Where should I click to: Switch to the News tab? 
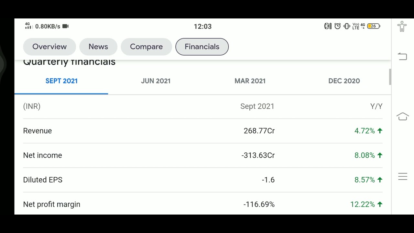point(98,47)
